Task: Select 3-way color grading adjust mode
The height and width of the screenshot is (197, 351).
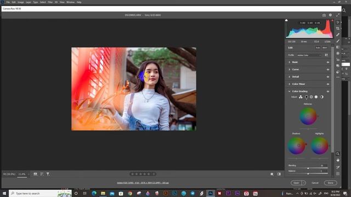Action: click(x=301, y=97)
